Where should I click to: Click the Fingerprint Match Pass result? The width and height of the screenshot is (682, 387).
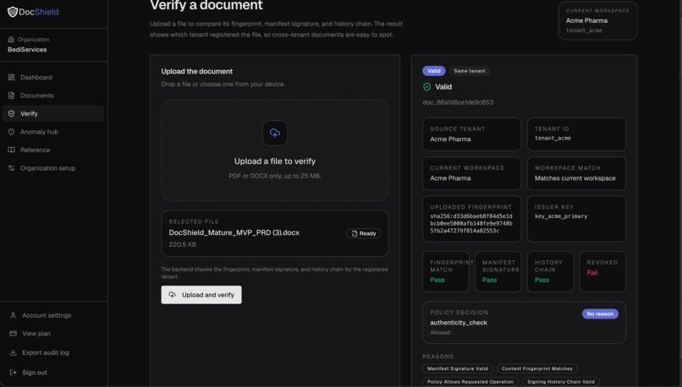437,281
